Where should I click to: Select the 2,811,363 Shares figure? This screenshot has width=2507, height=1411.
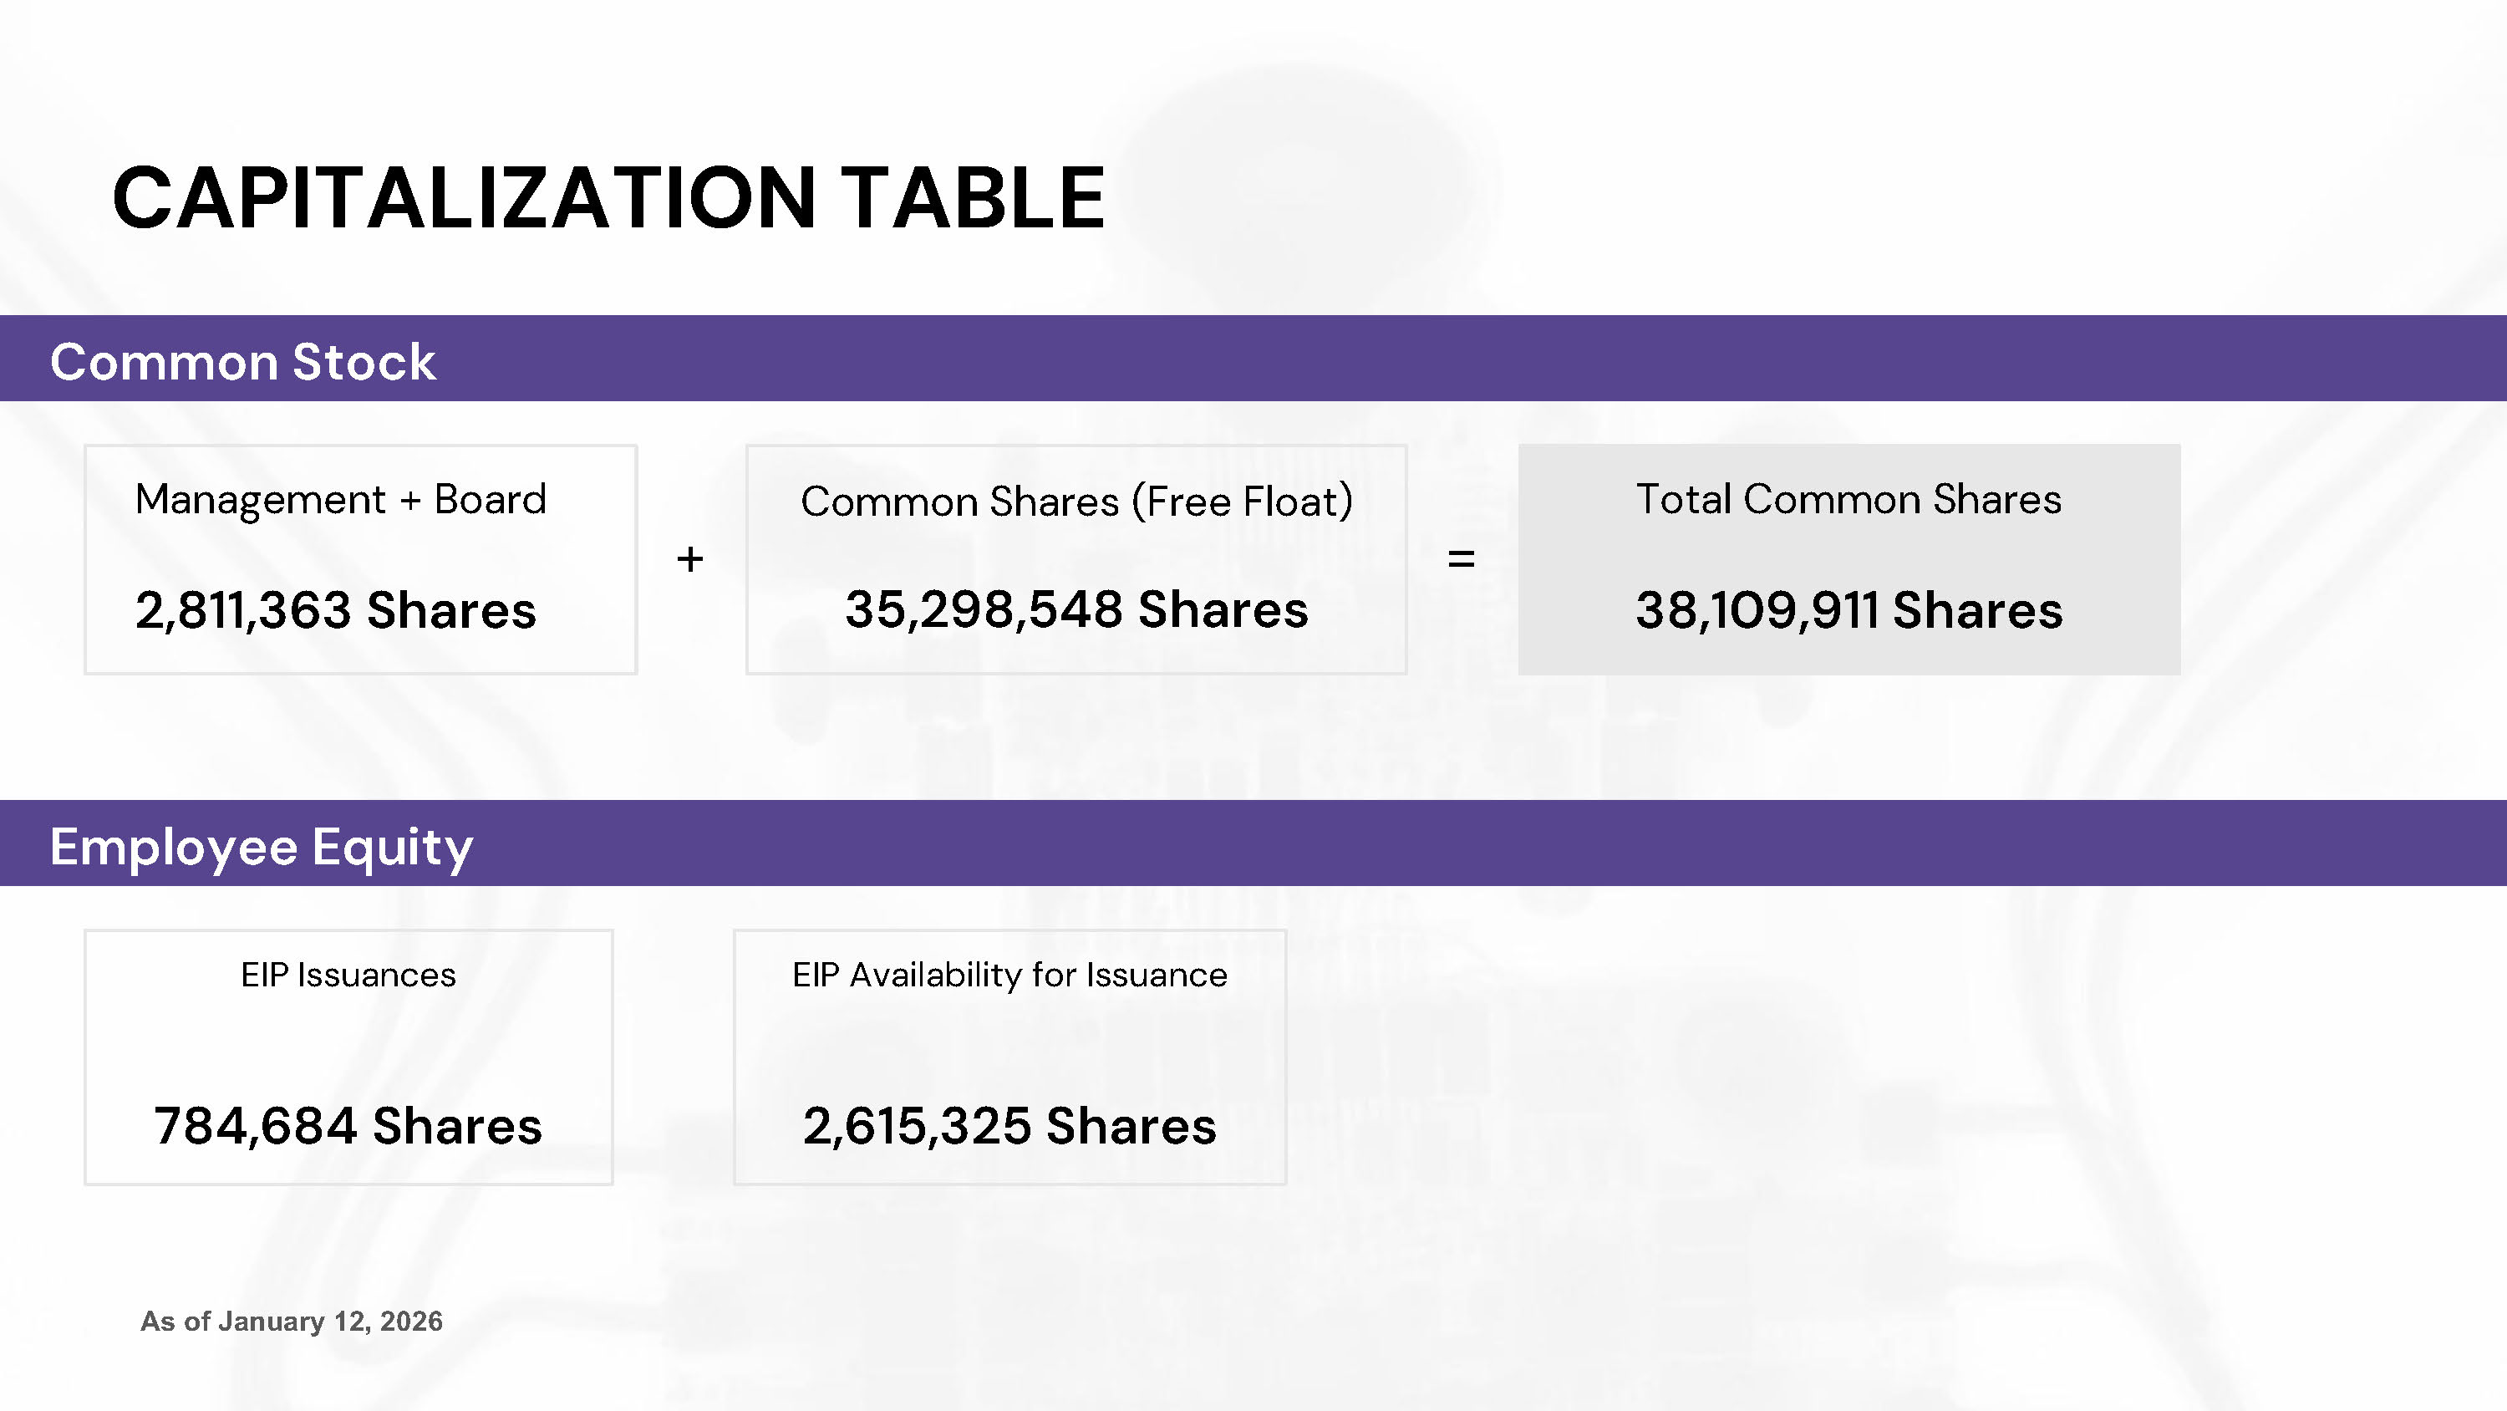click(x=336, y=610)
